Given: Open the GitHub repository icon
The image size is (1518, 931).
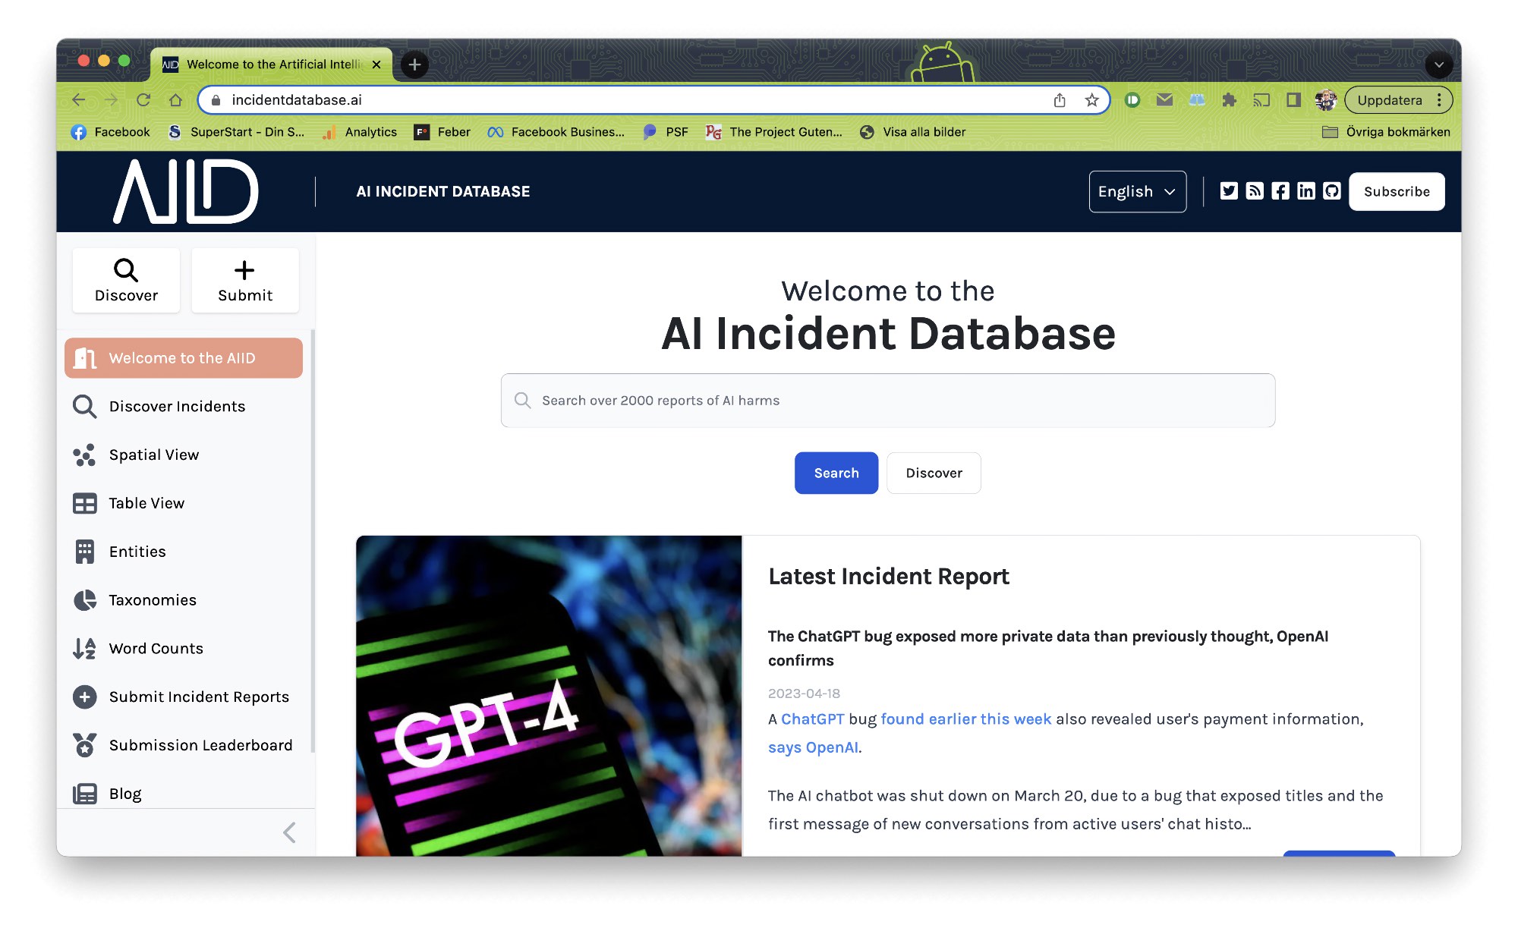Looking at the screenshot, I should [x=1331, y=191].
